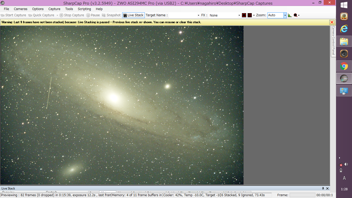Image resolution: width=352 pixels, height=198 pixels.
Task: Pin the Live Stack panel
Action: (x=323, y=188)
